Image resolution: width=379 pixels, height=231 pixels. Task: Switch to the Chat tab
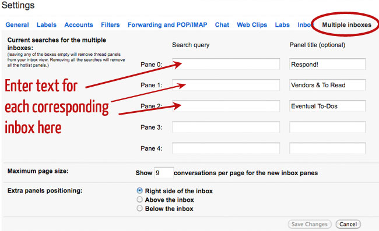tap(222, 25)
